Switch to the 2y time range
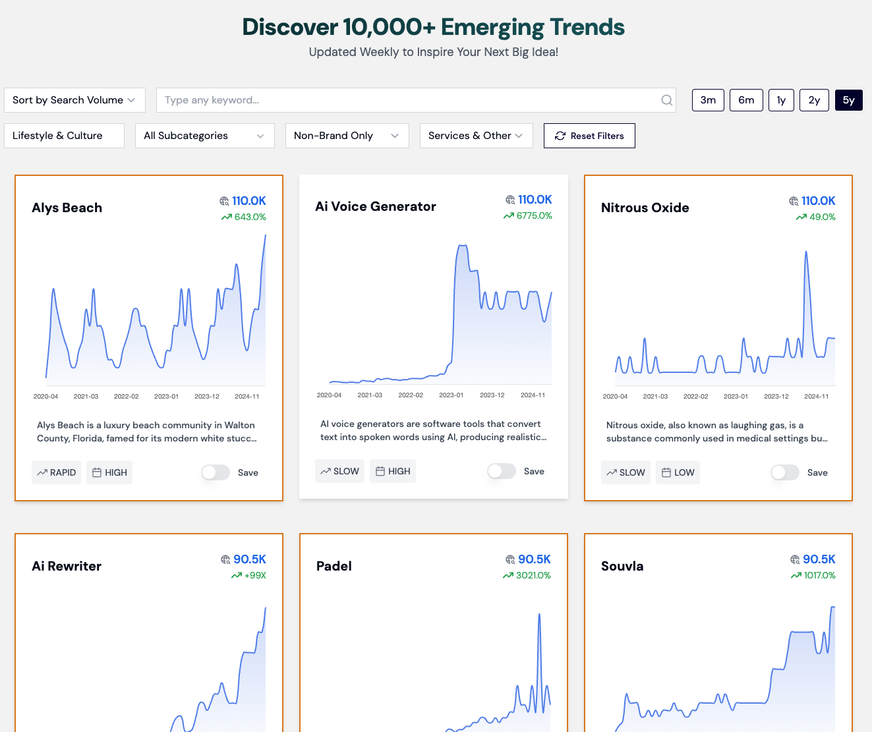 pos(815,100)
